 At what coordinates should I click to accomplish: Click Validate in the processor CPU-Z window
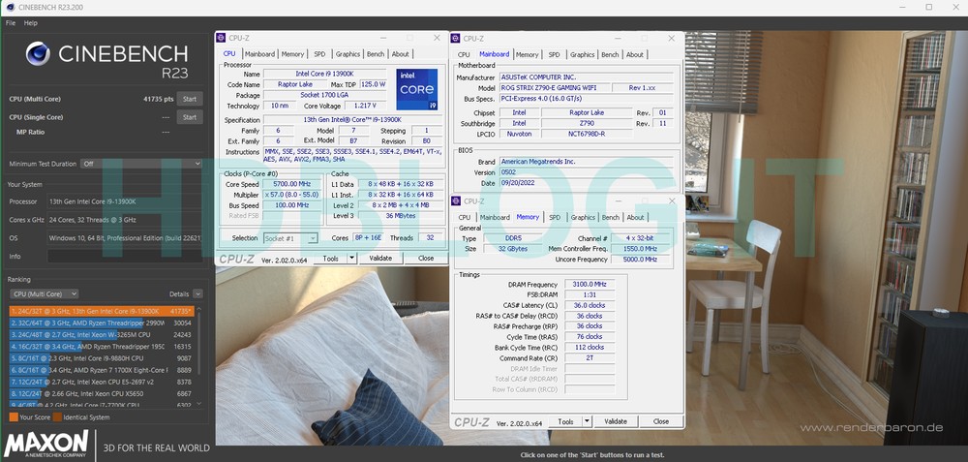[380, 259]
